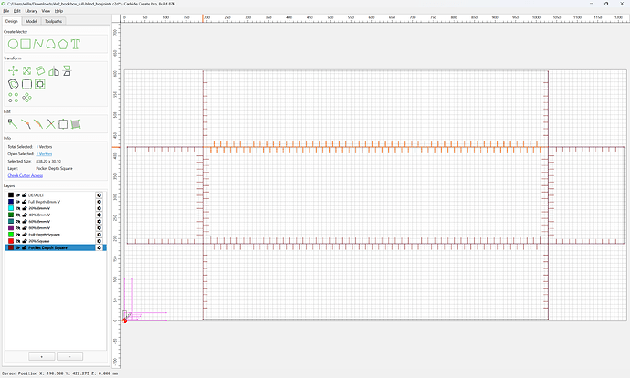Image resolution: width=630 pixels, height=378 pixels.
Task: Click the nested-square transform icon
Action: click(x=40, y=84)
